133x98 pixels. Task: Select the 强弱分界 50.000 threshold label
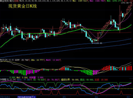pyautogui.click(x=70, y=80)
